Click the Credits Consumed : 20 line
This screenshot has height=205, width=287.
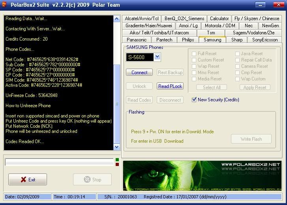26,39
